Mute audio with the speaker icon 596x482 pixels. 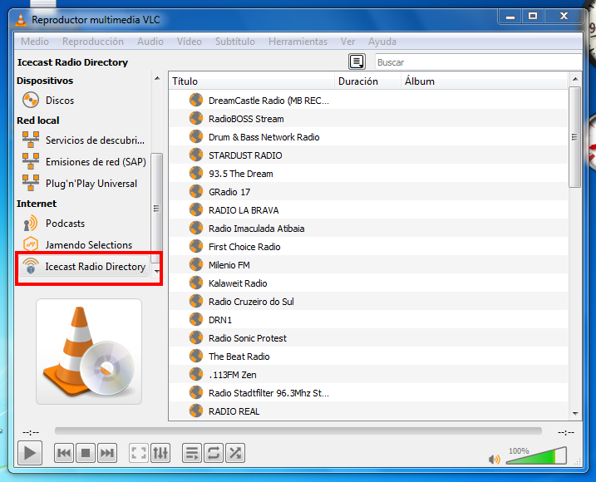[494, 460]
